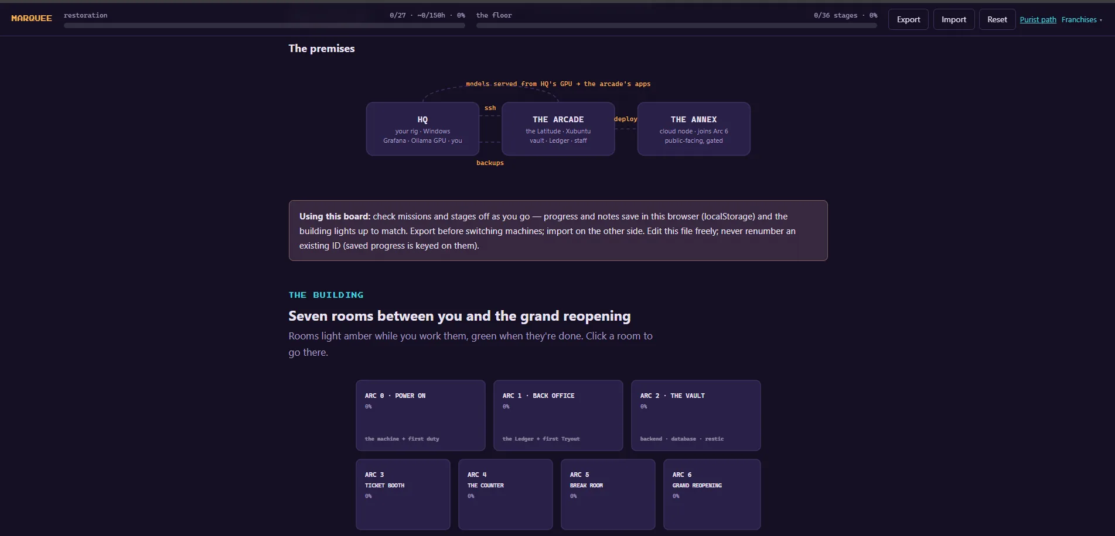The image size is (1115, 536).
Task: Click the MARQUEE logo
Action: (32, 18)
